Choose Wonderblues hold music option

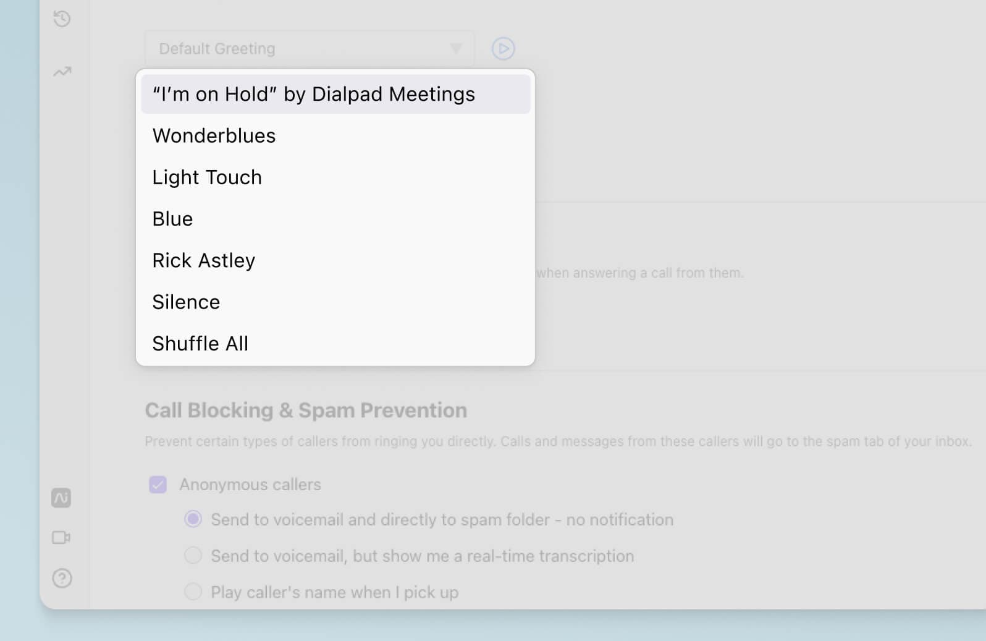214,135
